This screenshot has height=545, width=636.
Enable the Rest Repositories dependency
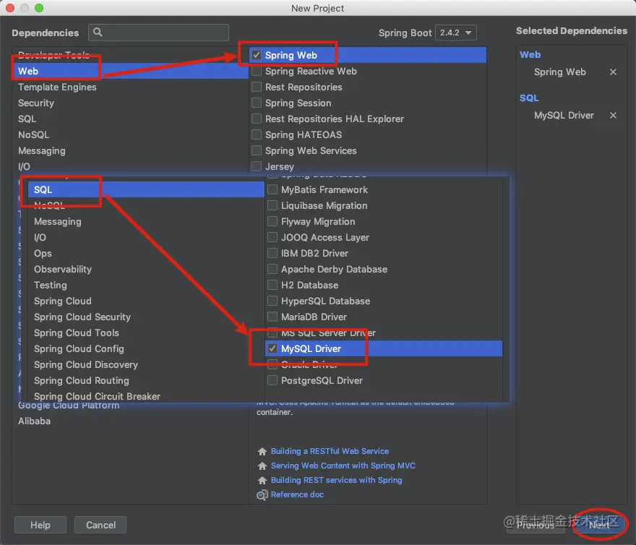pyautogui.click(x=257, y=87)
